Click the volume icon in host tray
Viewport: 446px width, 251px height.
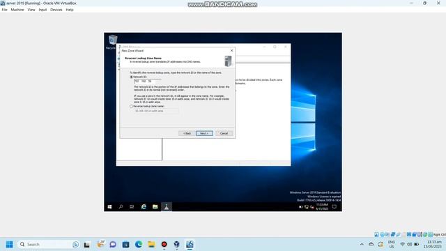(x=409, y=245)
